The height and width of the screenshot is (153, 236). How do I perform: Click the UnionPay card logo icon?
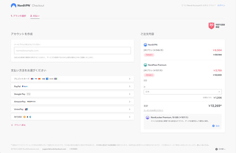26,109
